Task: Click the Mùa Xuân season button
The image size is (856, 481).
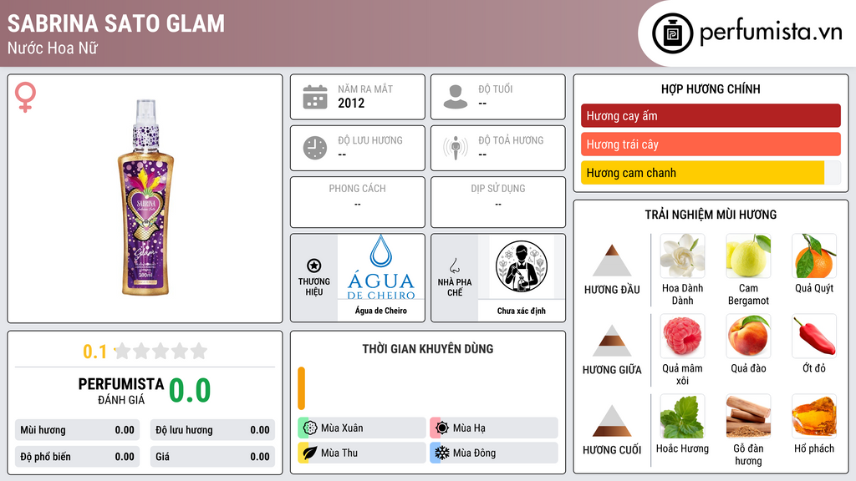Action: click(x=362, y=428)
